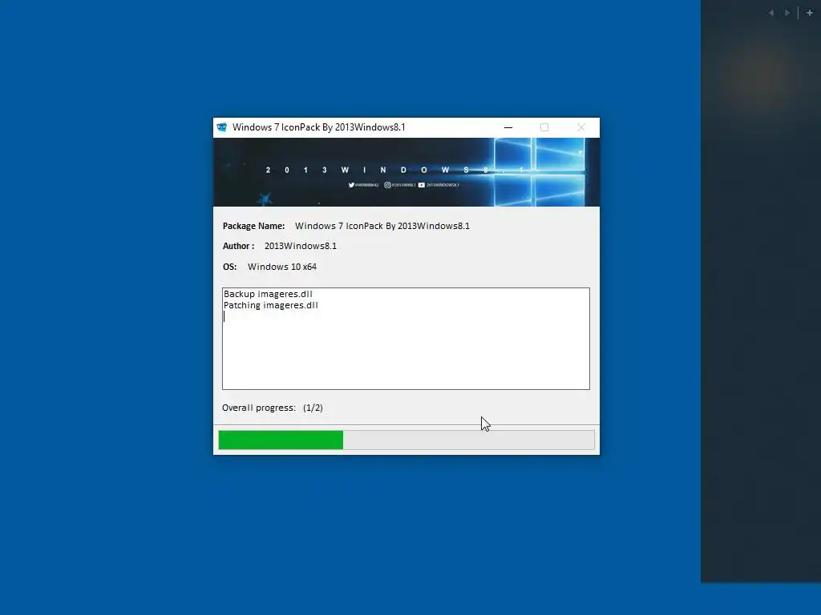The width and height of the screenshot is (821, 615).
Task: Click the plus icon in the side panel
Action: [x=810, y=13]
